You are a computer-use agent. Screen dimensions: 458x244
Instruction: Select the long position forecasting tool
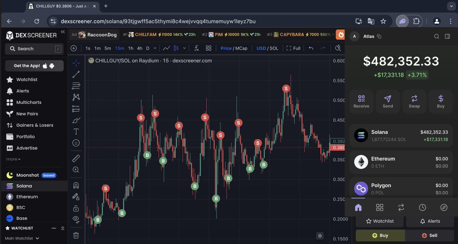click(x=76, y=109)
